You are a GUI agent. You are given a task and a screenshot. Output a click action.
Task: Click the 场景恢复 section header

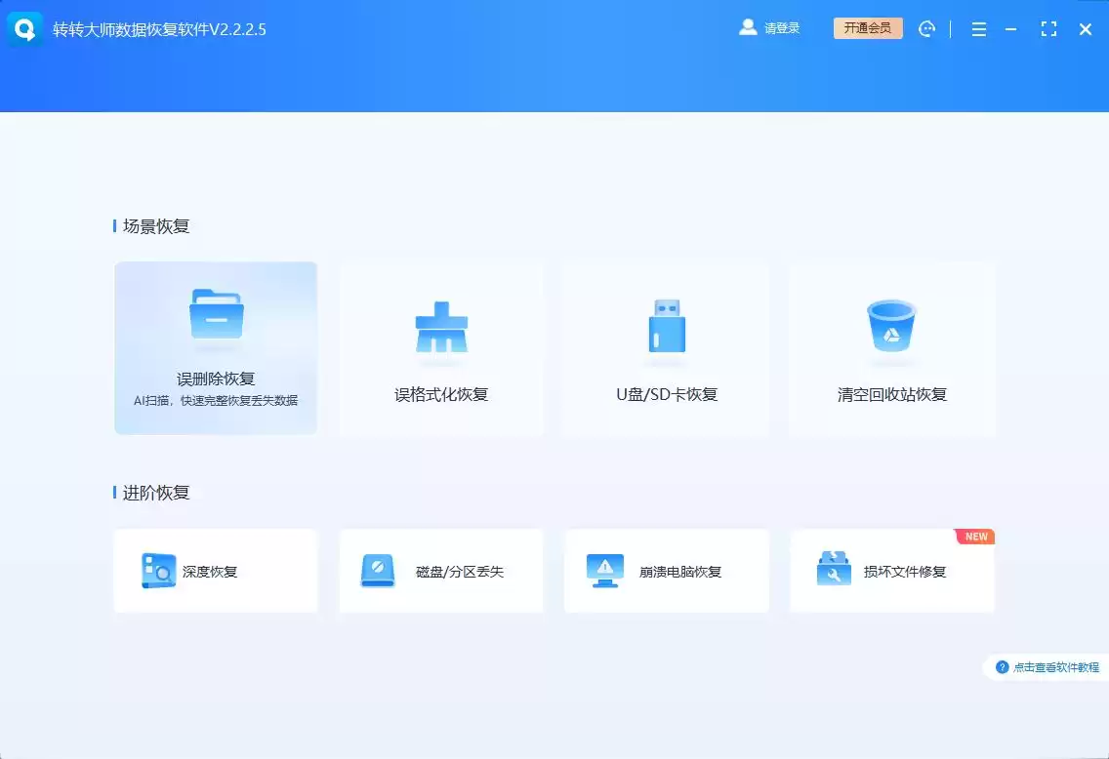click(156, 225)
